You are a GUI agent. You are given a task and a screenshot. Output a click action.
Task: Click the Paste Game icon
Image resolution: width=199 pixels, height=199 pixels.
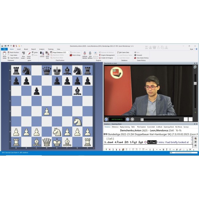[4, 55]
